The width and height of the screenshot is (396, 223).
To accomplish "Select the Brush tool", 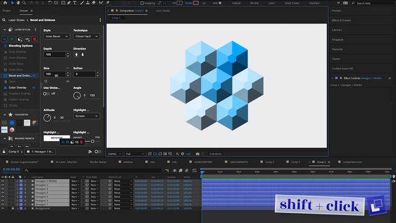I will click(82, 2).
